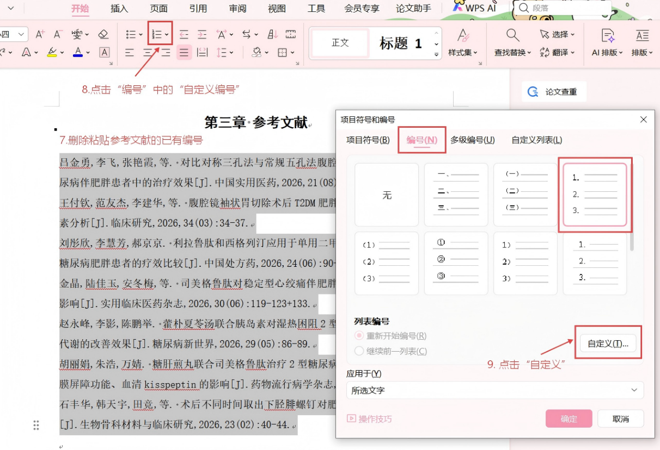Click the 自定义(T)... button
This screenshot has width=660, height=450.
(608, 343)
